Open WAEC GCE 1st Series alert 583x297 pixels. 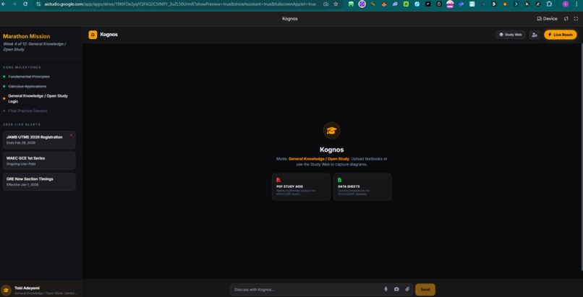click(x=39, y=160)
